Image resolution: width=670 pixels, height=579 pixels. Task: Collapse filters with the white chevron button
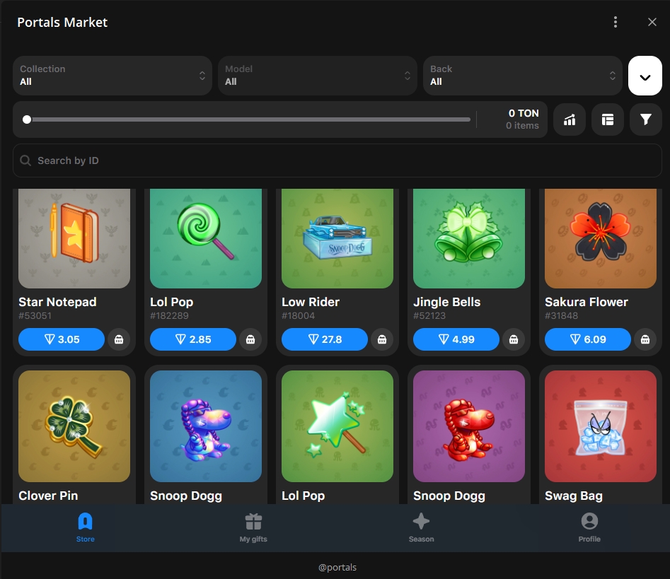tap(645, 76)
